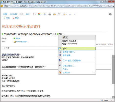This screenshot has height=102, width=115.
Task: Select 從 IM 連絡人清單移除 menu item
Action: pos(72,60)
